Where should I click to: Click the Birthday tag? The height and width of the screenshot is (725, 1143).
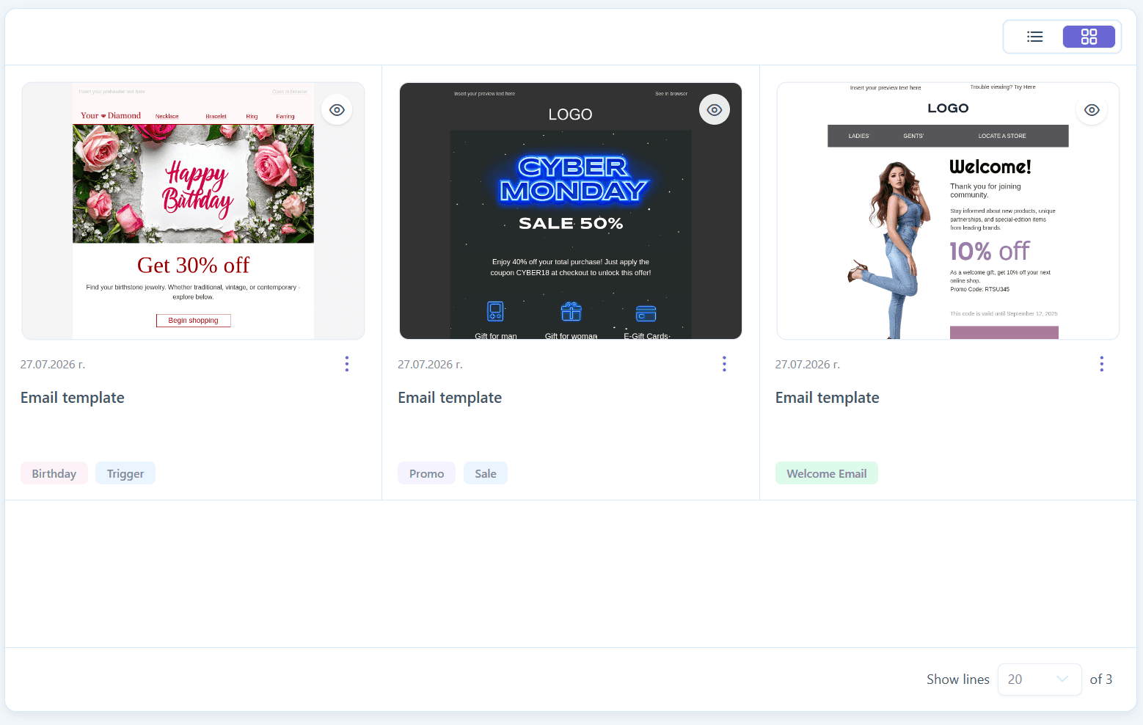tap(54, 473)
